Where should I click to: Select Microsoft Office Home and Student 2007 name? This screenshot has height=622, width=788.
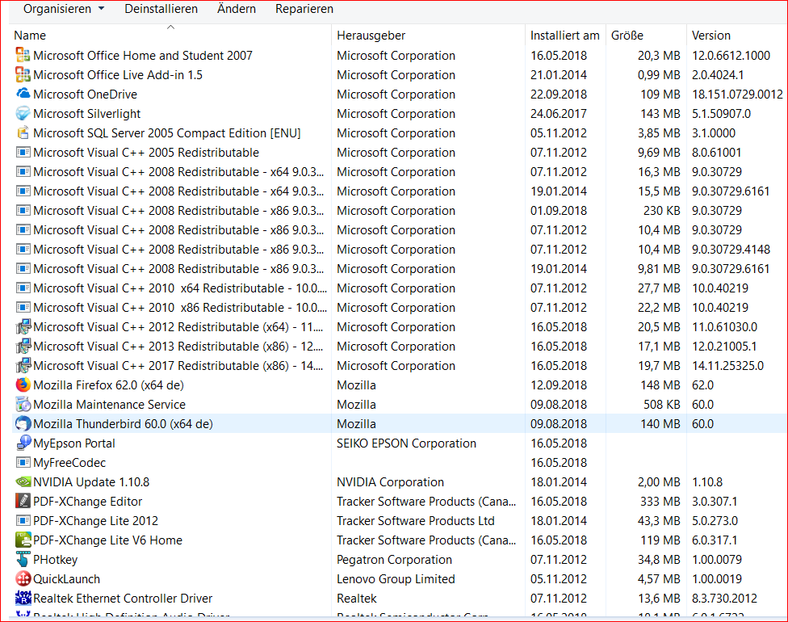pyautogui.click(x=143, y=55)
